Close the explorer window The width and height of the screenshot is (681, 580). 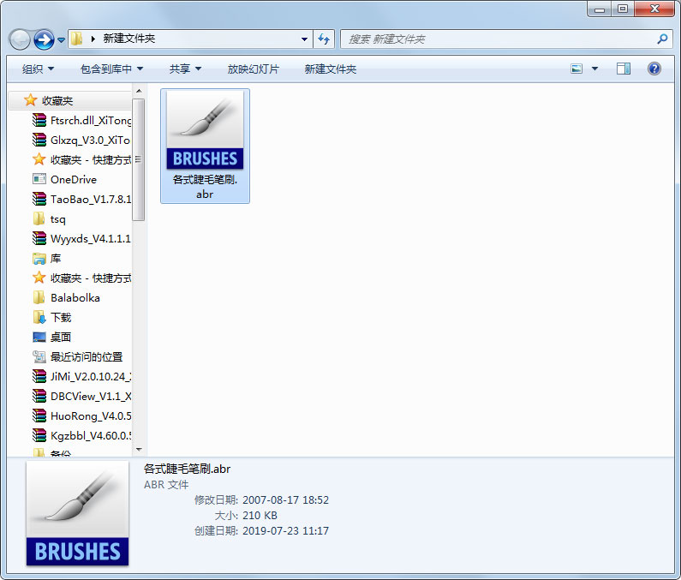point(654,9)
